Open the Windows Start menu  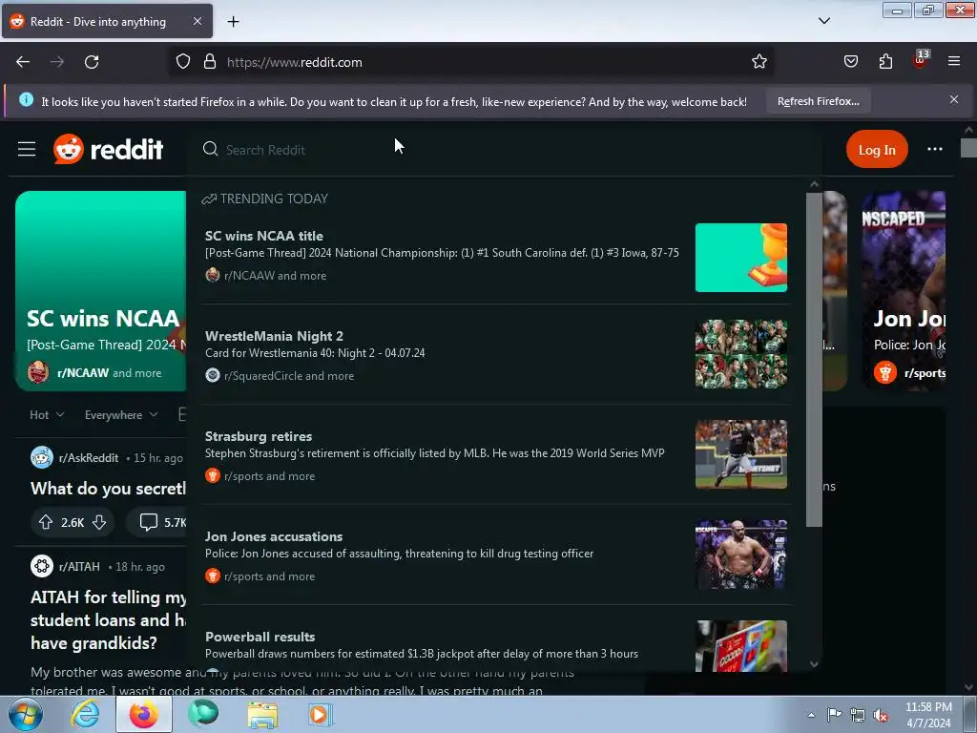(25, 714)
